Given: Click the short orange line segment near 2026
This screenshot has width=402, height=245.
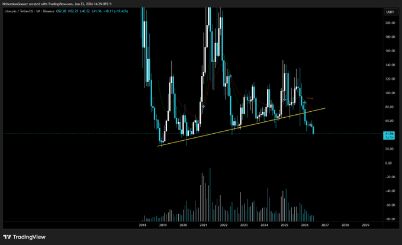Looking at the screenshot, I should click(x=310, y=98).
